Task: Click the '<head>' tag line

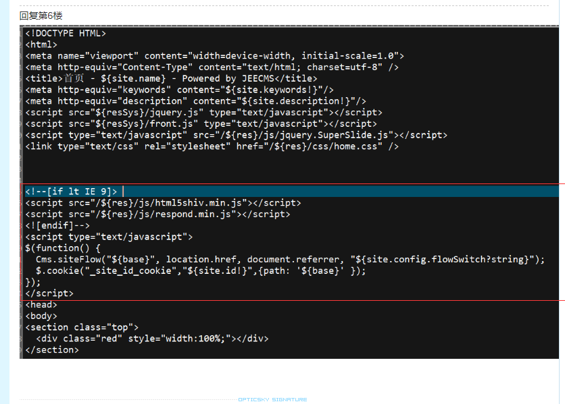Action: click(41, 305)
